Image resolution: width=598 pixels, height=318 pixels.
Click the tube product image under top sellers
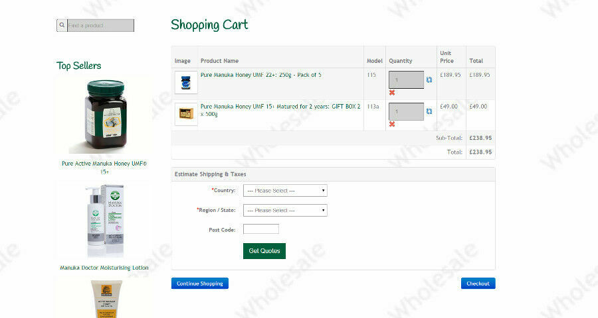click(x=106, y=299)
